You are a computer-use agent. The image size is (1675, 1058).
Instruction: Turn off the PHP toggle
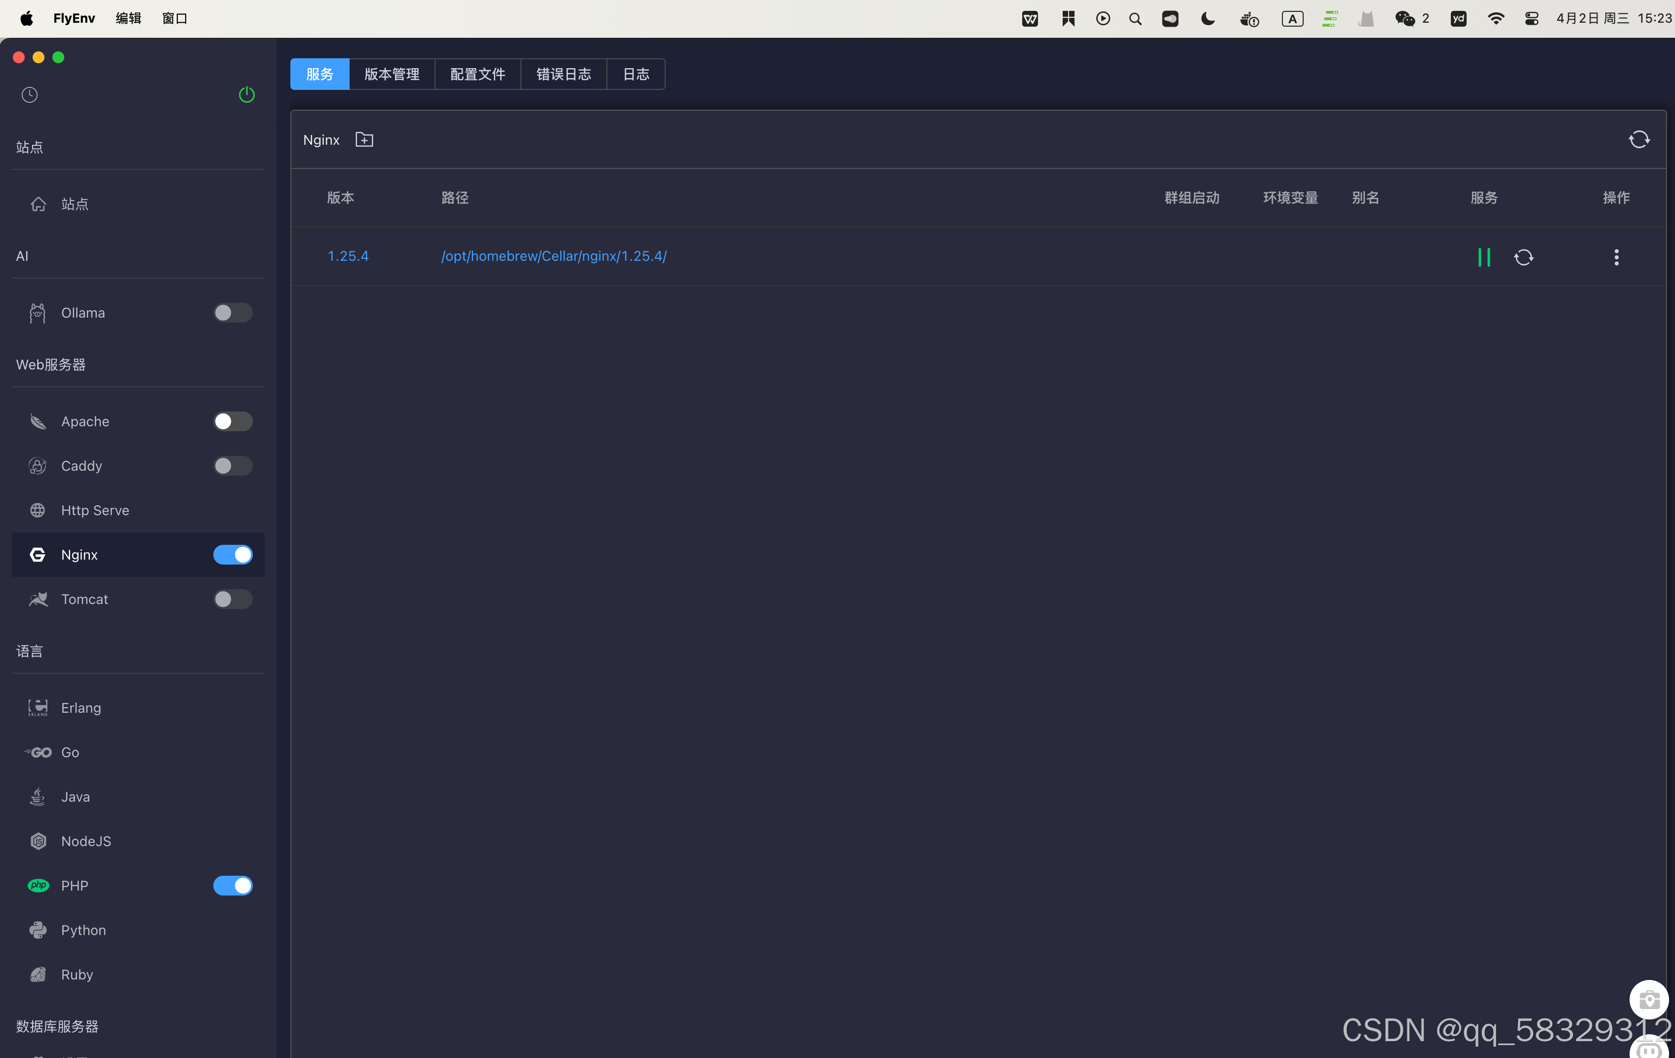click(232, 886)
